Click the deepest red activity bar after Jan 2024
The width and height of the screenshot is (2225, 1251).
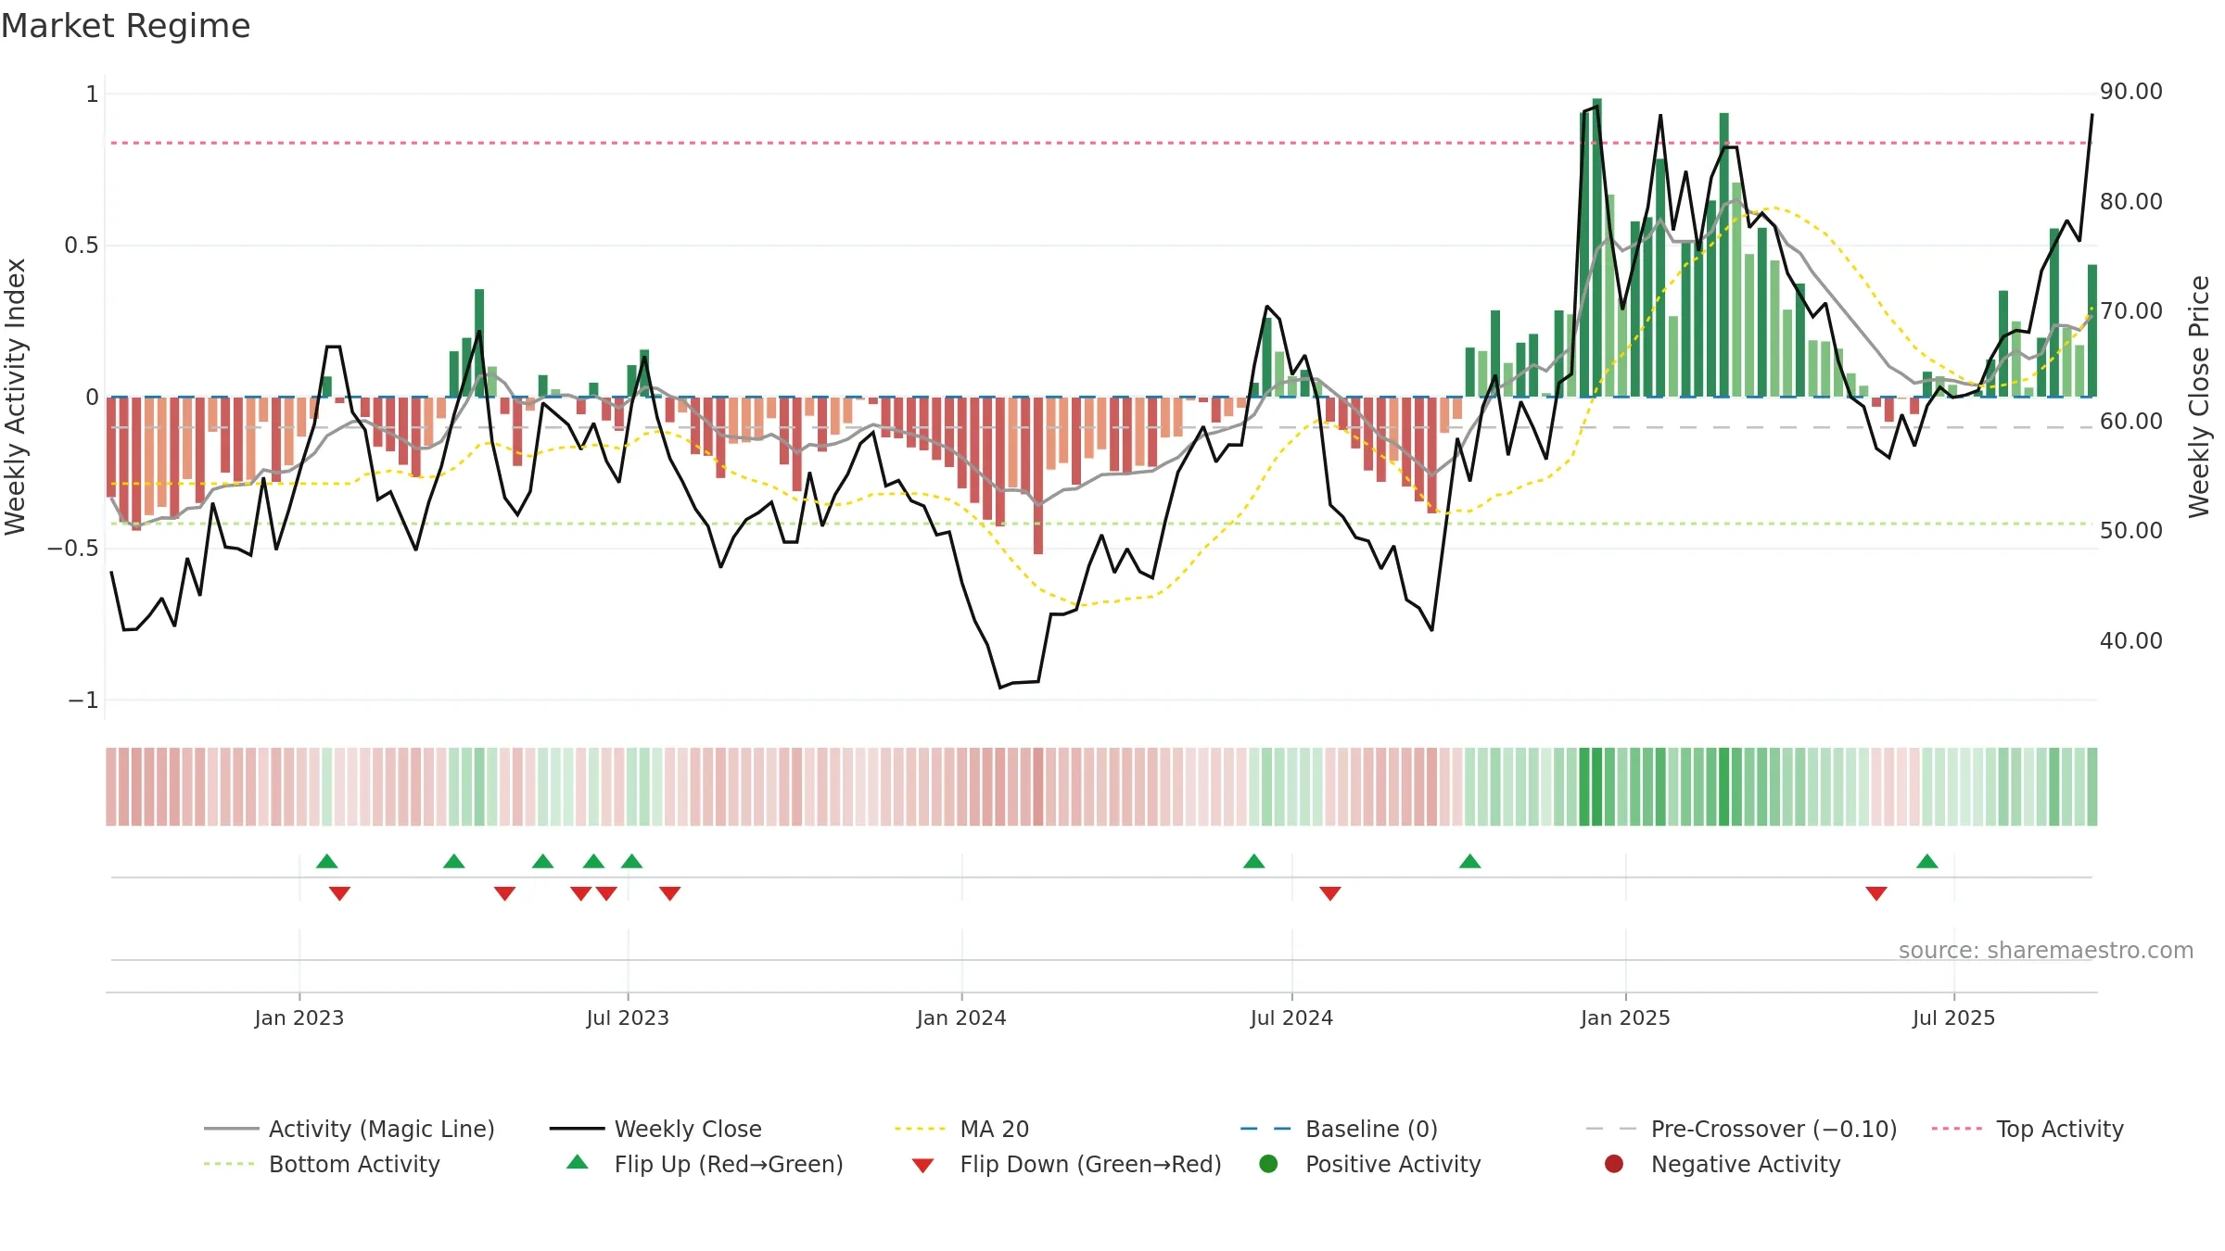coord(1038,475)
